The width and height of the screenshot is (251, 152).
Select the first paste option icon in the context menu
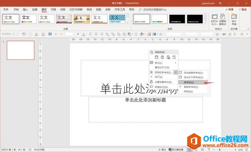pos(157,57)
